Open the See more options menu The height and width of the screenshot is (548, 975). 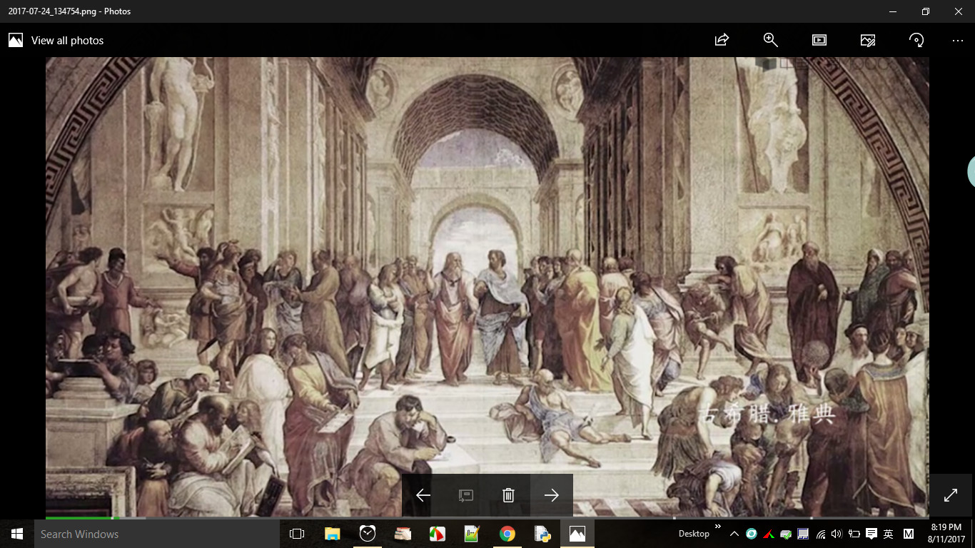point(958,41)
